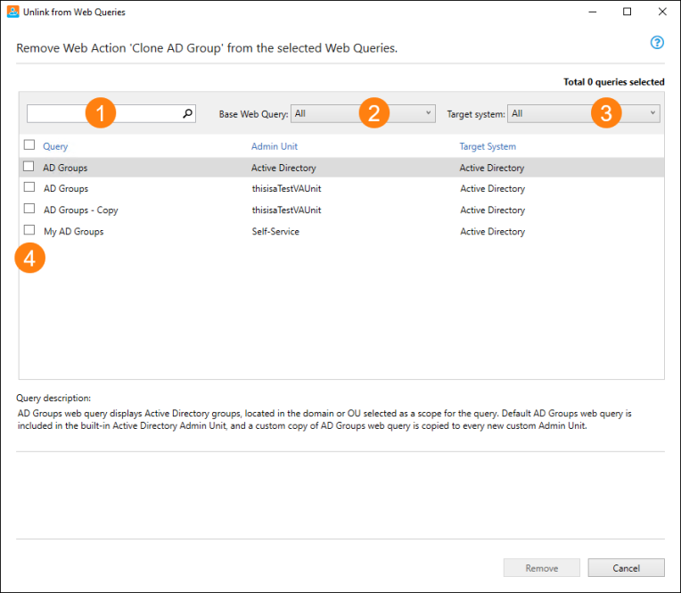Click the search magnifier icon

click(187, 113)
